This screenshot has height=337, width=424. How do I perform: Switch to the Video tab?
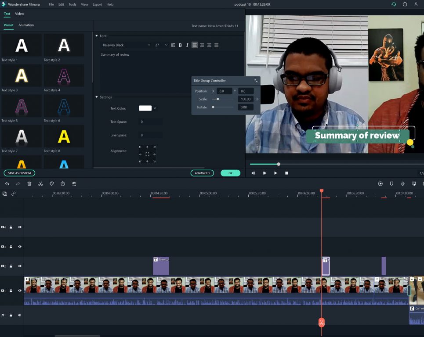click(19, 14)
